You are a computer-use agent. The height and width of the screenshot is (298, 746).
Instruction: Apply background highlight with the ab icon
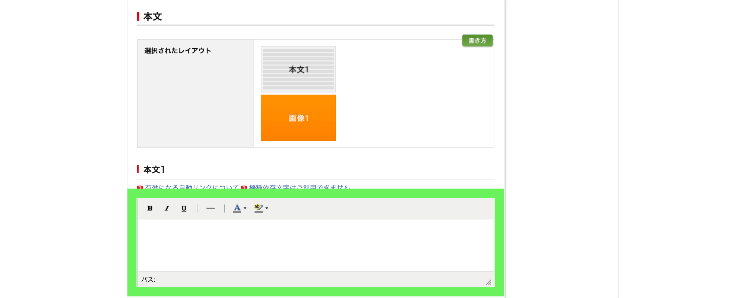(x=258, y=208)
